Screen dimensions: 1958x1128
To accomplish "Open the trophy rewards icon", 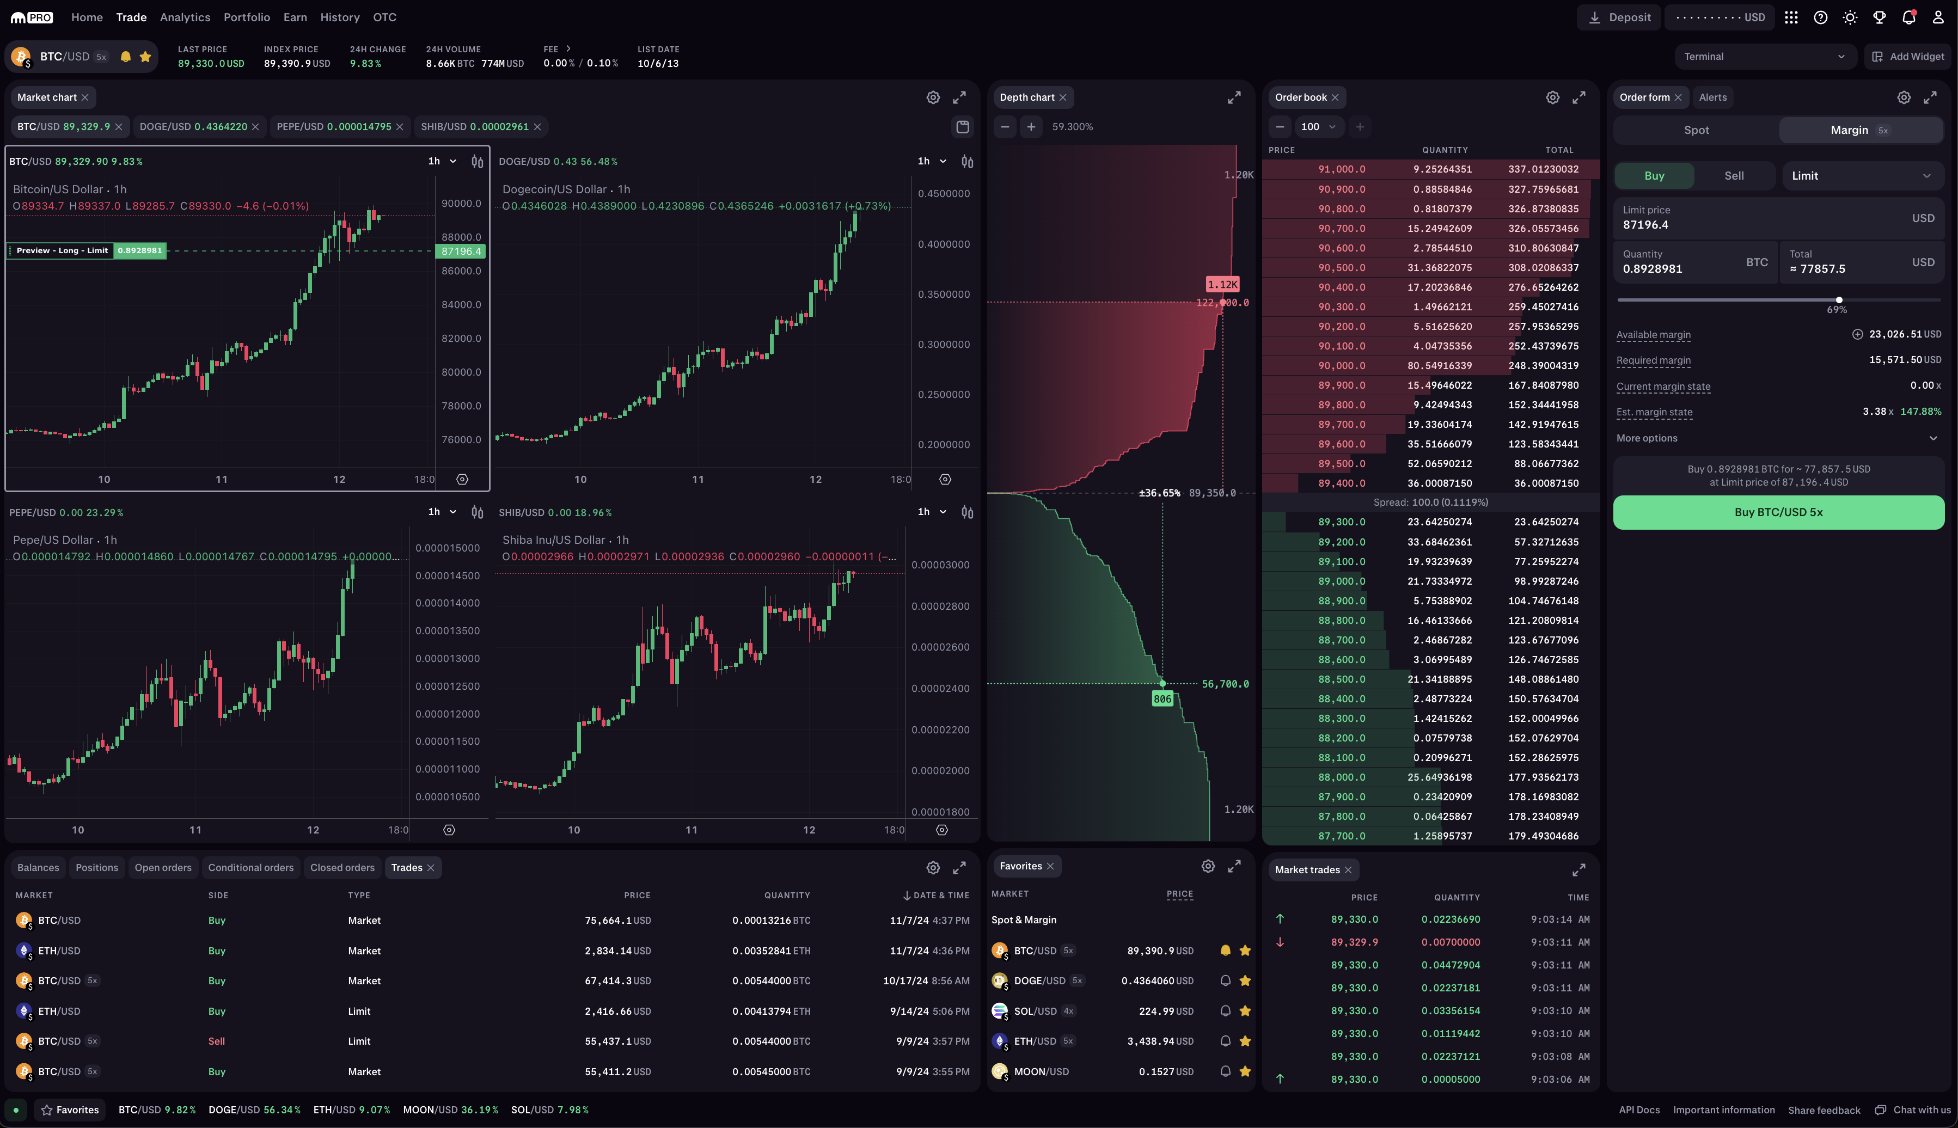I will pyautogui.click(x=1879, y=17).
